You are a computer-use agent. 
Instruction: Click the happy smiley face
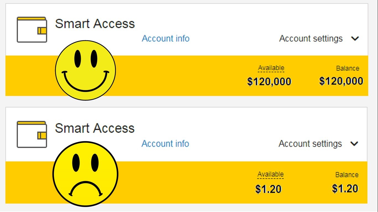point(86,70)
